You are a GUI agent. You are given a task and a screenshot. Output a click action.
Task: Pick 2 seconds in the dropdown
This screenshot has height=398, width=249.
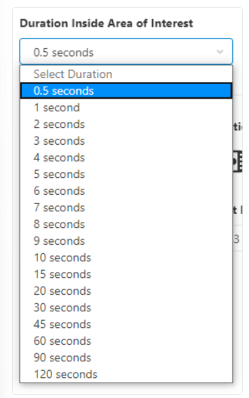(x=126, y=124)
